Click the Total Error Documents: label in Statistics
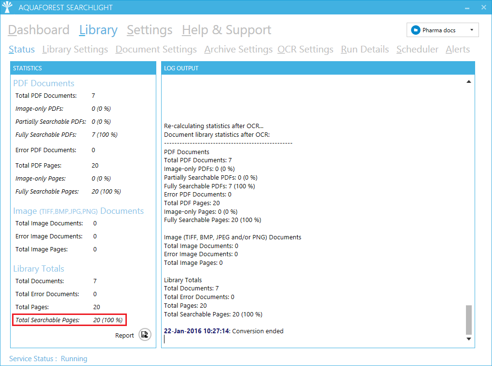Image resolution: width=492 pixels, height=366 pixels. [47, 294]
